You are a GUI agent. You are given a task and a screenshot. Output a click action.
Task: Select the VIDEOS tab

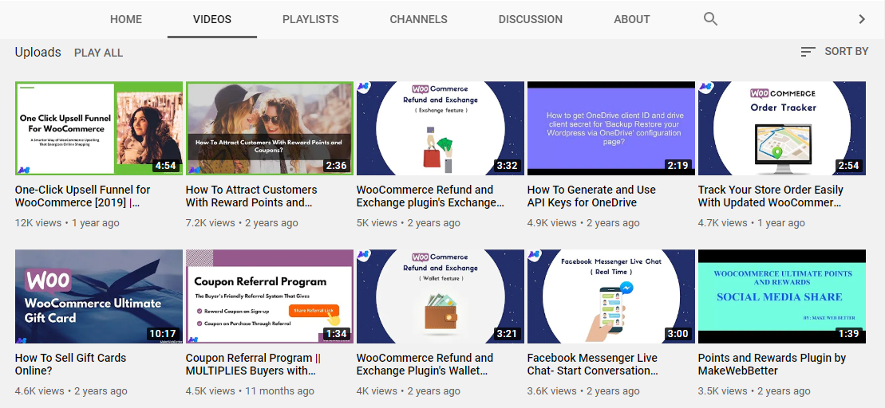point(212,19)
